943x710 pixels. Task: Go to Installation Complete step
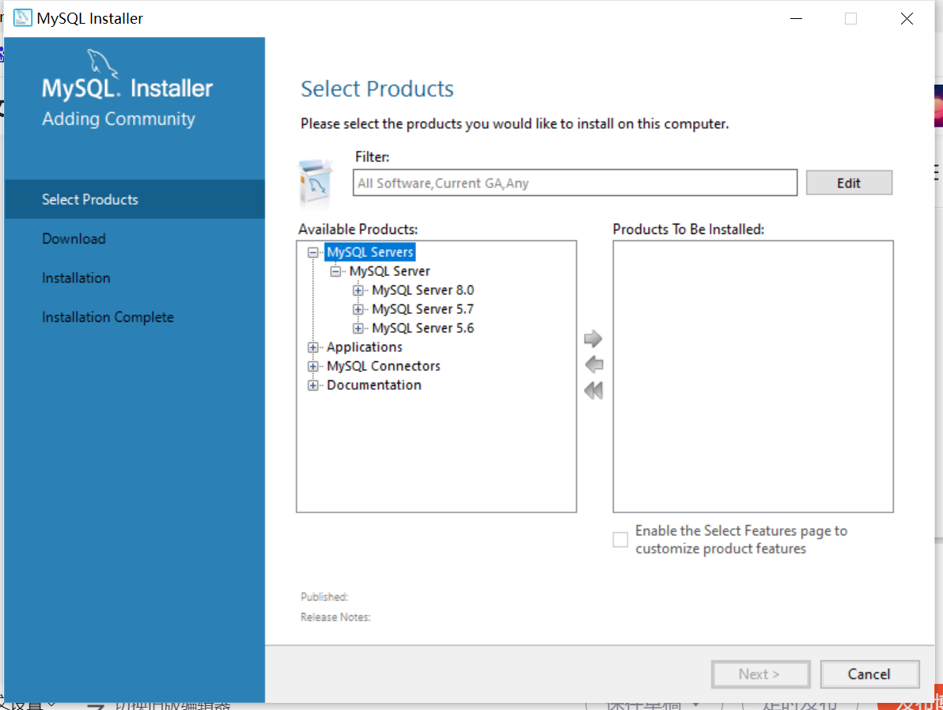pos(108,317)
